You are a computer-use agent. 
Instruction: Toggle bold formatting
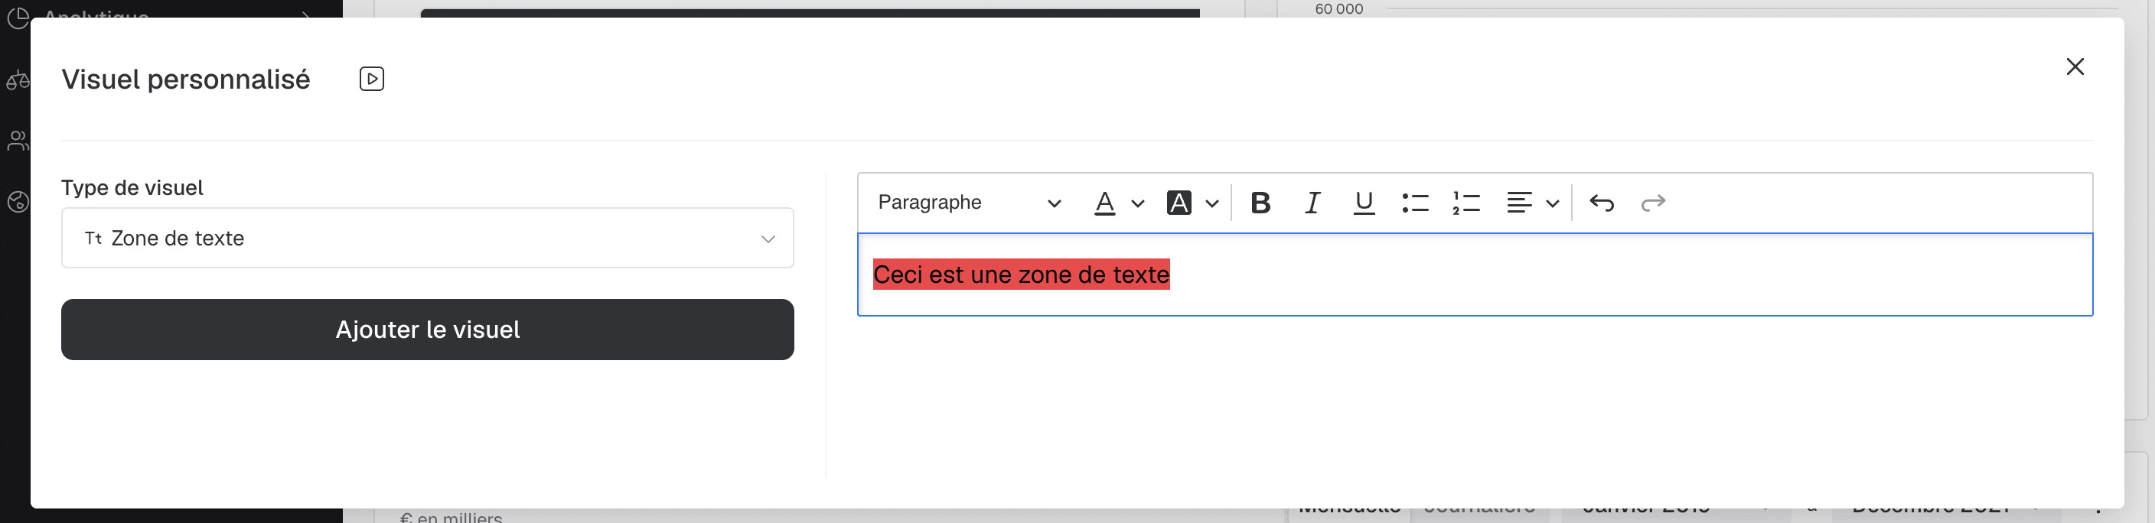pos(1260,203)
